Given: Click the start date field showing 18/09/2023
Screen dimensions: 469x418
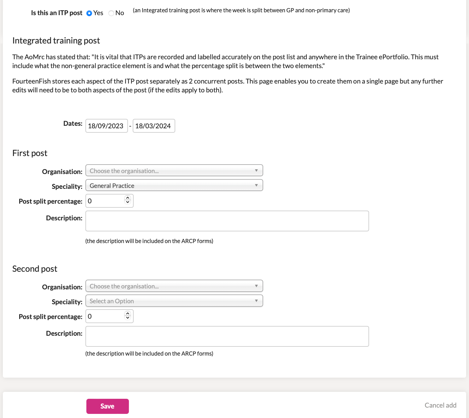Looking at the screenshot, I should tap(106, 126).
